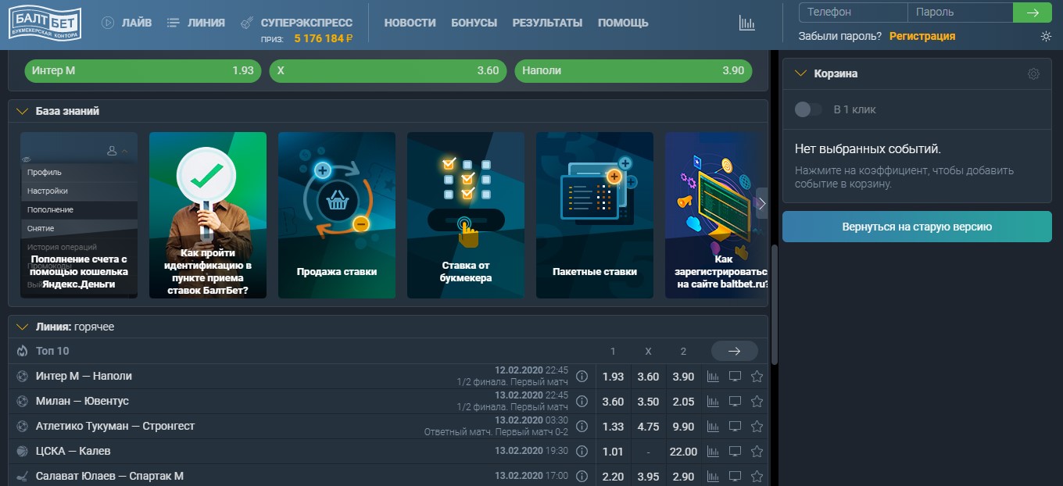Open statistics for Интер М — Наполи

point(713,377)
